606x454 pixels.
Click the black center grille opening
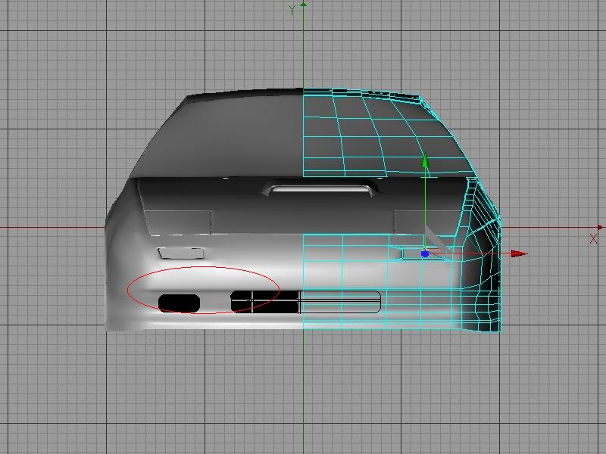tap(265, 301)
